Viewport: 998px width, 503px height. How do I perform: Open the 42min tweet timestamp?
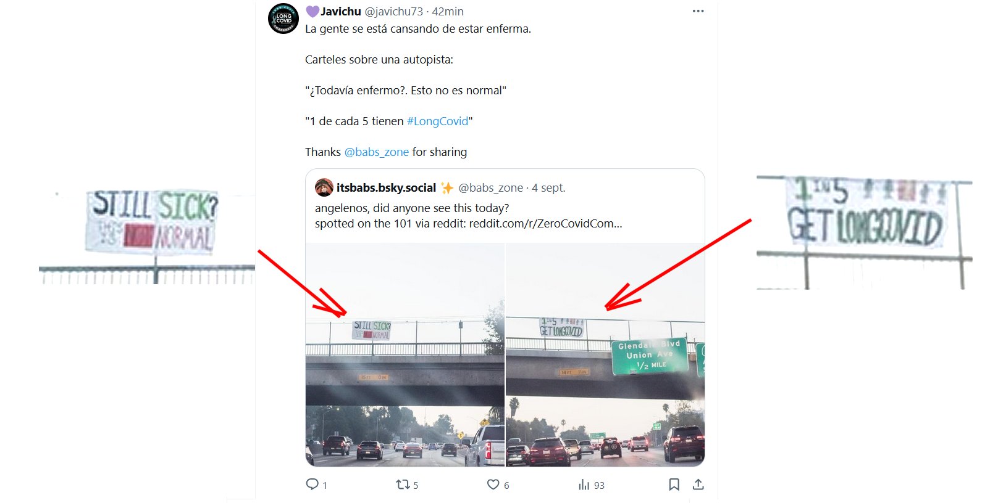(x=448, y=12)
